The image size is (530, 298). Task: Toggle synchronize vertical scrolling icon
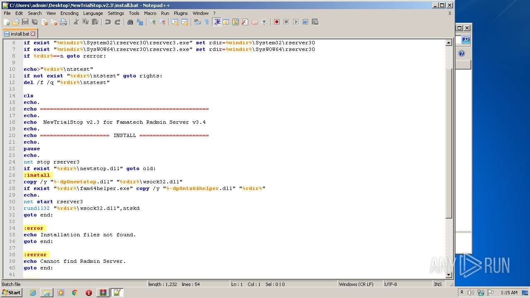pyautogui.click(x=175, y=22)
